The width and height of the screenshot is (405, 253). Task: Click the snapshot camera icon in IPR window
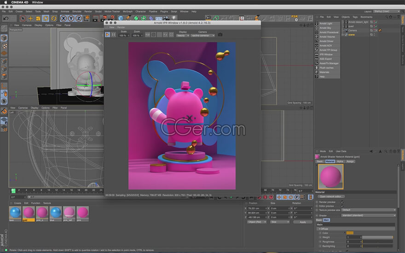pos(220,34)
